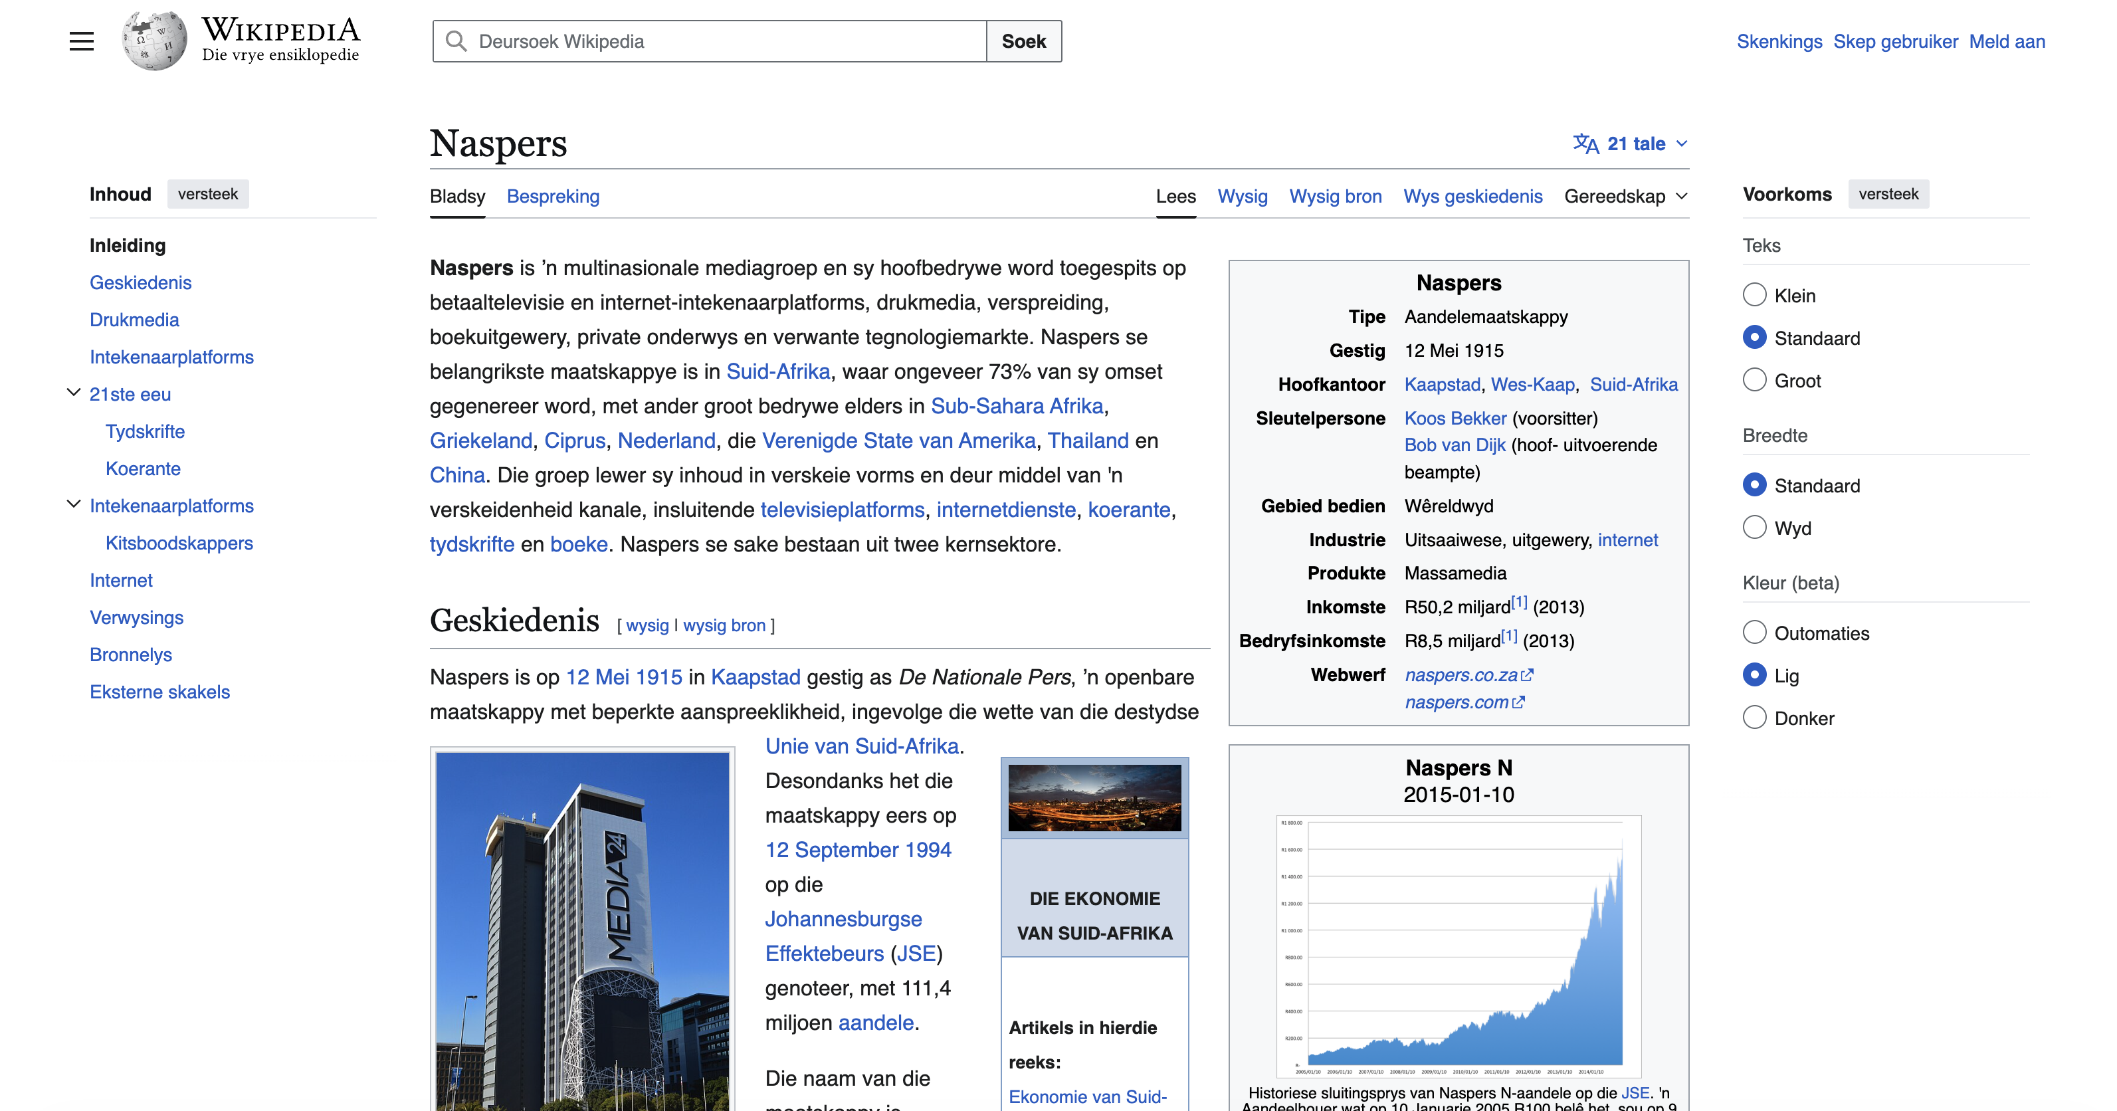The image size is (2117, 1111).
Task: Click the Meld aan login link
Action: [2007, 41]
